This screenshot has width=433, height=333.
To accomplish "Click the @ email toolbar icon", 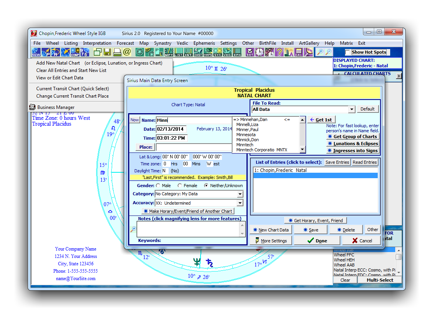I will (127, 52).
